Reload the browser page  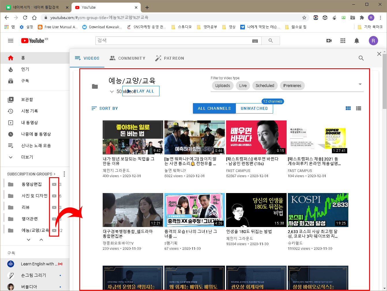25,18
